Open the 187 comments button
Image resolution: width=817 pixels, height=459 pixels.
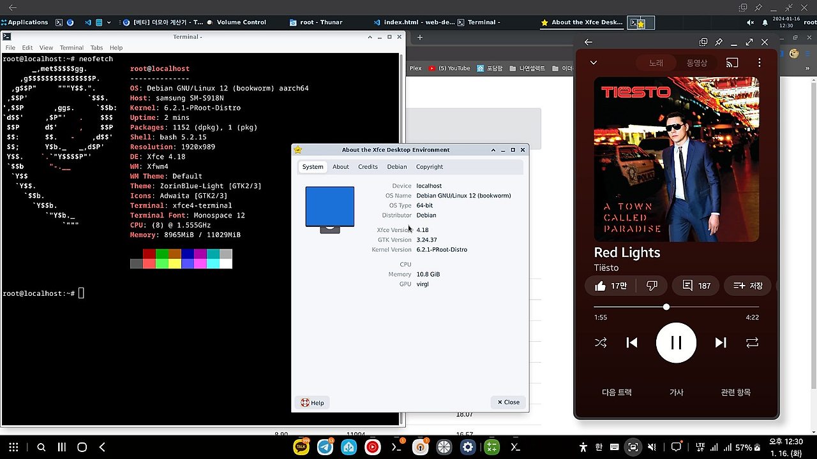click(696, 286)
